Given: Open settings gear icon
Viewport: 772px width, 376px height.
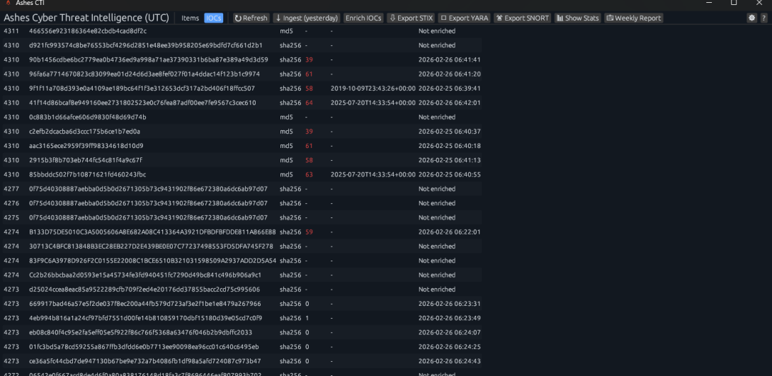Looking at the screenshot, I should tap(751, 18).
